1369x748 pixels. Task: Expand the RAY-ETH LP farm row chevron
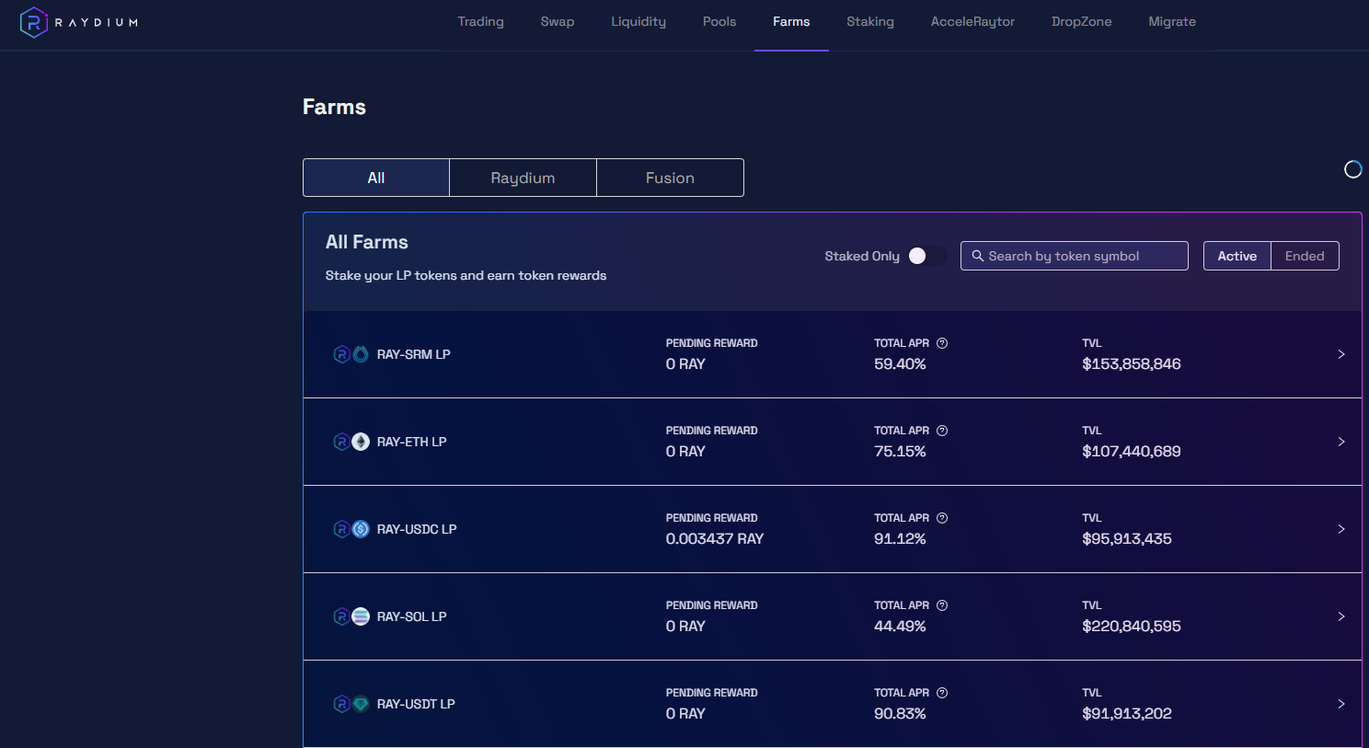[1341, 442]
